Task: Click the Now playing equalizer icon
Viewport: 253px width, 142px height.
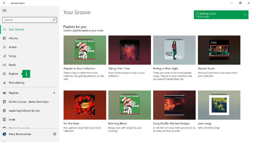Action: coord(4,83)
